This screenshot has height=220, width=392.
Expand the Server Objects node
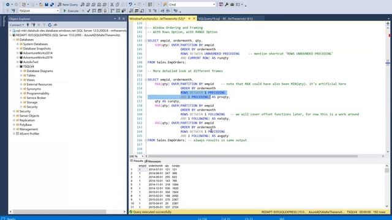point(14,116)
